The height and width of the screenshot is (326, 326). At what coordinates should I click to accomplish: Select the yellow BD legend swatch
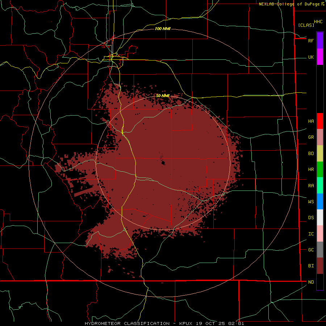(x=320, y=154)
